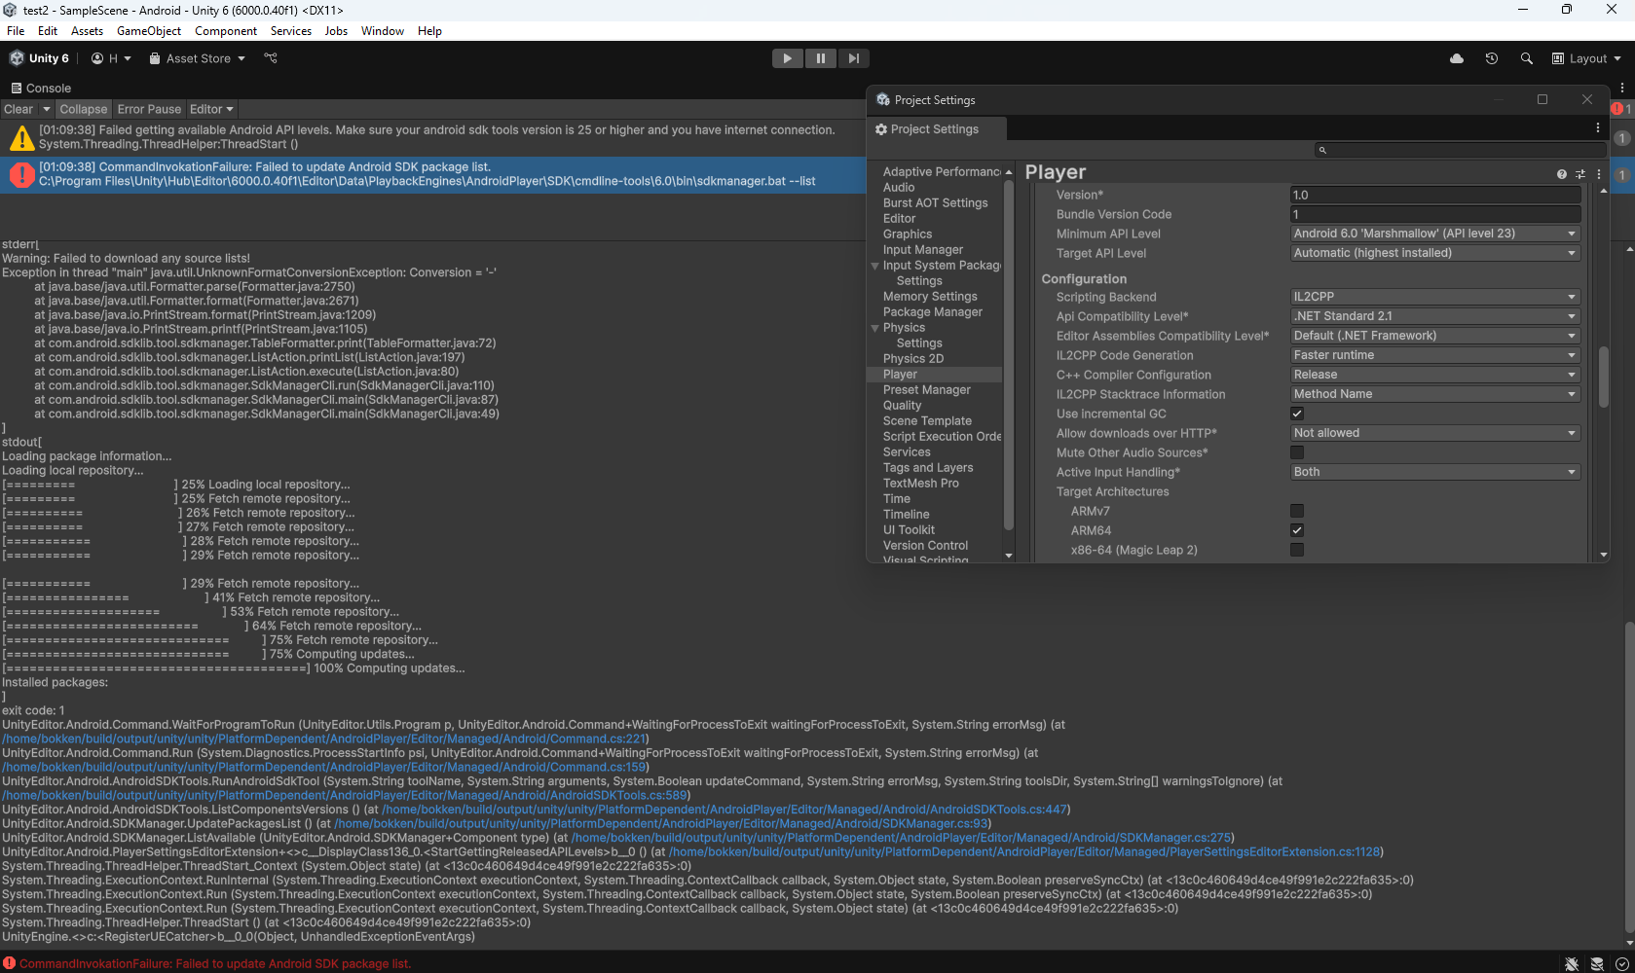The image size is (1635, 973).
Task: Open the console Editor dropdown
Action: [211, 109]
